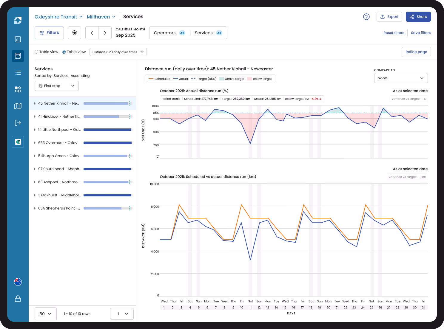444x329 pixels.
Task: Open the map sidebar icon
Action: click(18, 106)
